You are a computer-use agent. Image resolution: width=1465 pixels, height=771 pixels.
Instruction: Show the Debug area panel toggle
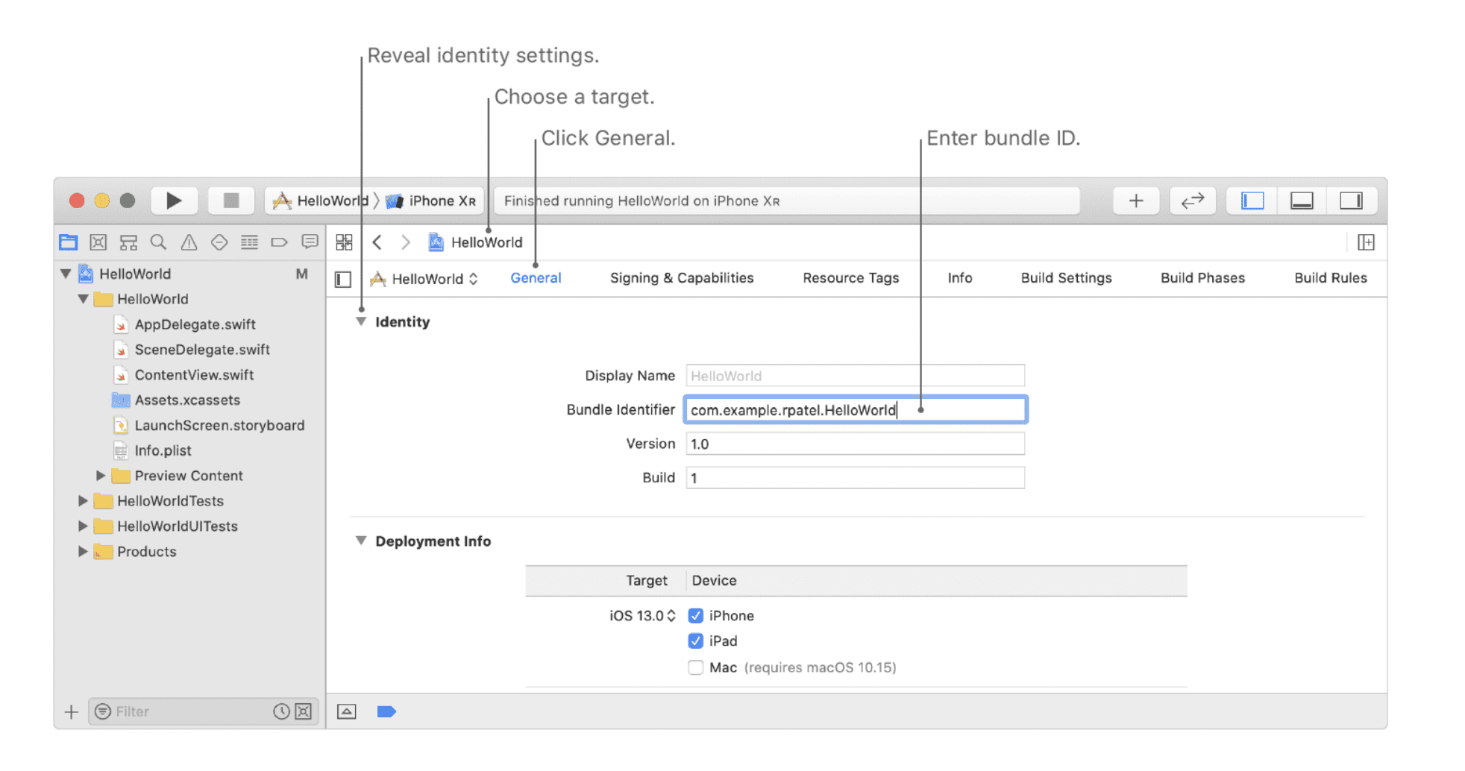(x=1302, y=201)
